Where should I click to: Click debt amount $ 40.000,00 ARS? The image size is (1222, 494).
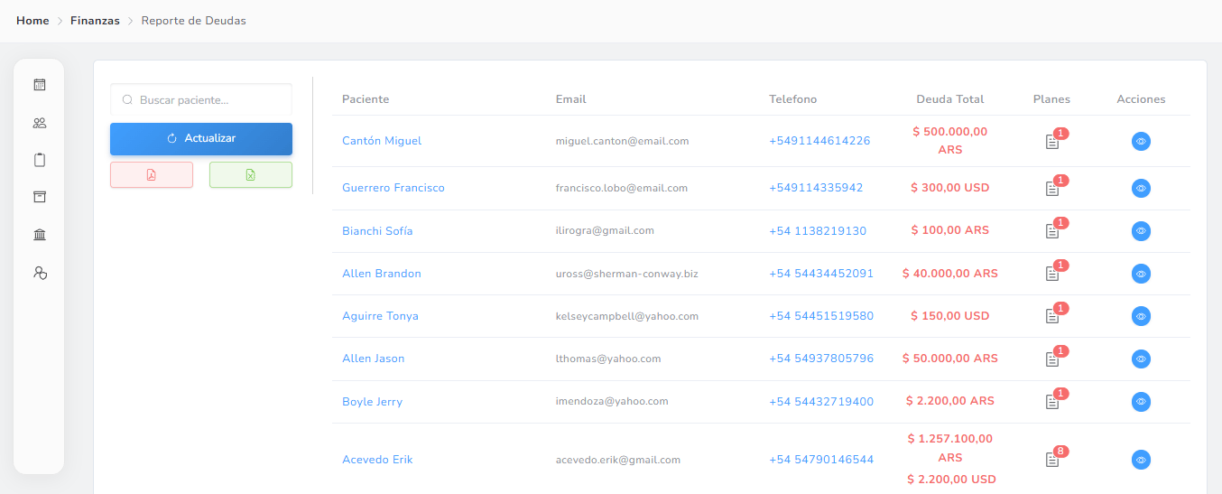tap(950, 274)
